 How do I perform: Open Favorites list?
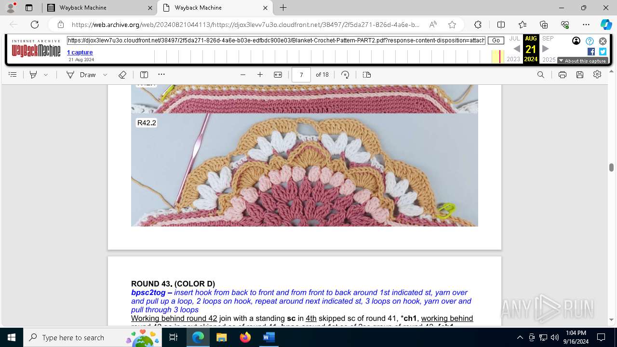(523, 25)
